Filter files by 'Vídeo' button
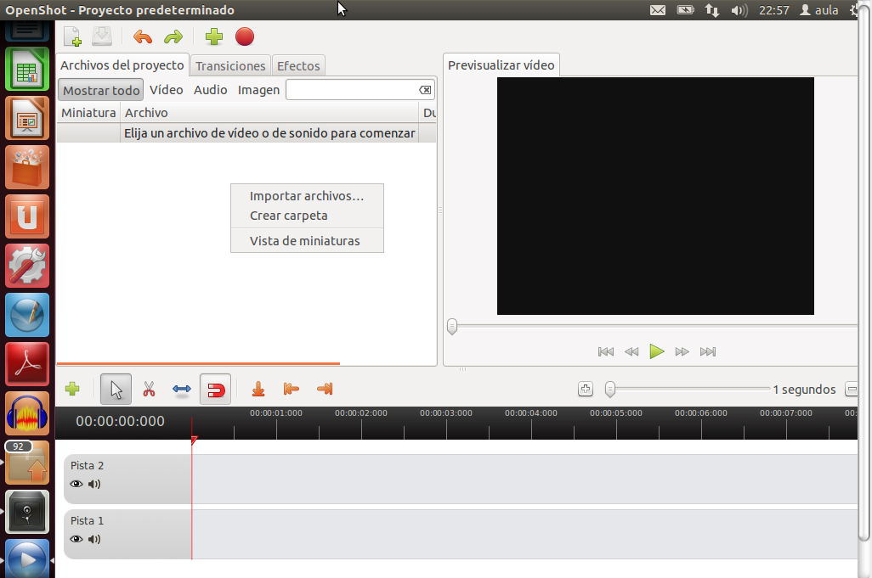This screenshot has height=578, width=872. (167, 90)
